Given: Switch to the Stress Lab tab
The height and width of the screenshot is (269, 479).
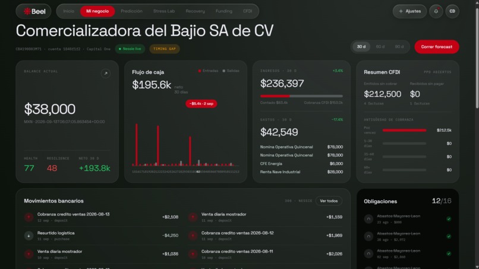Looking at the screenshot, I should click(x=164, y=11).
